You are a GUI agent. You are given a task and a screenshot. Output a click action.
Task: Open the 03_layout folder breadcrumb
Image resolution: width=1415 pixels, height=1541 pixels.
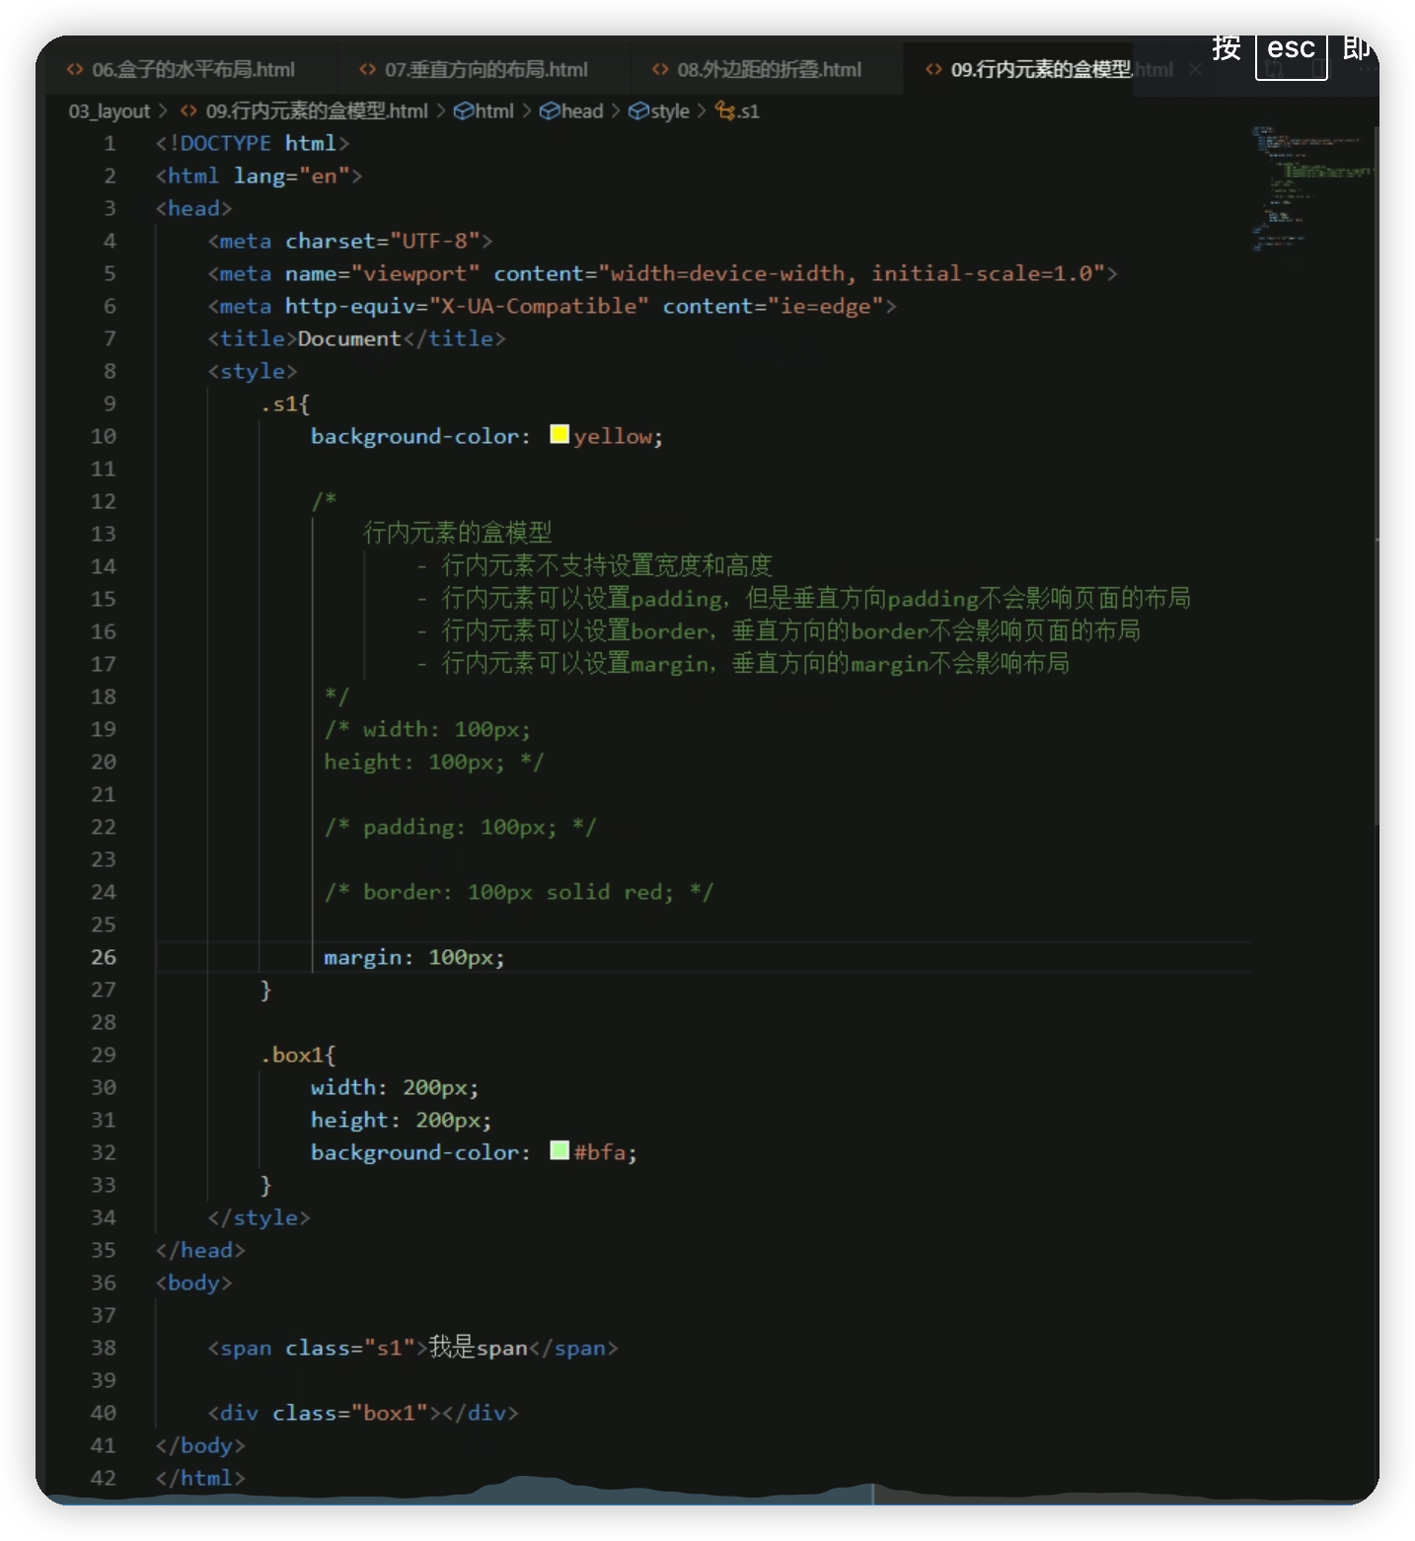click(110, 111)
